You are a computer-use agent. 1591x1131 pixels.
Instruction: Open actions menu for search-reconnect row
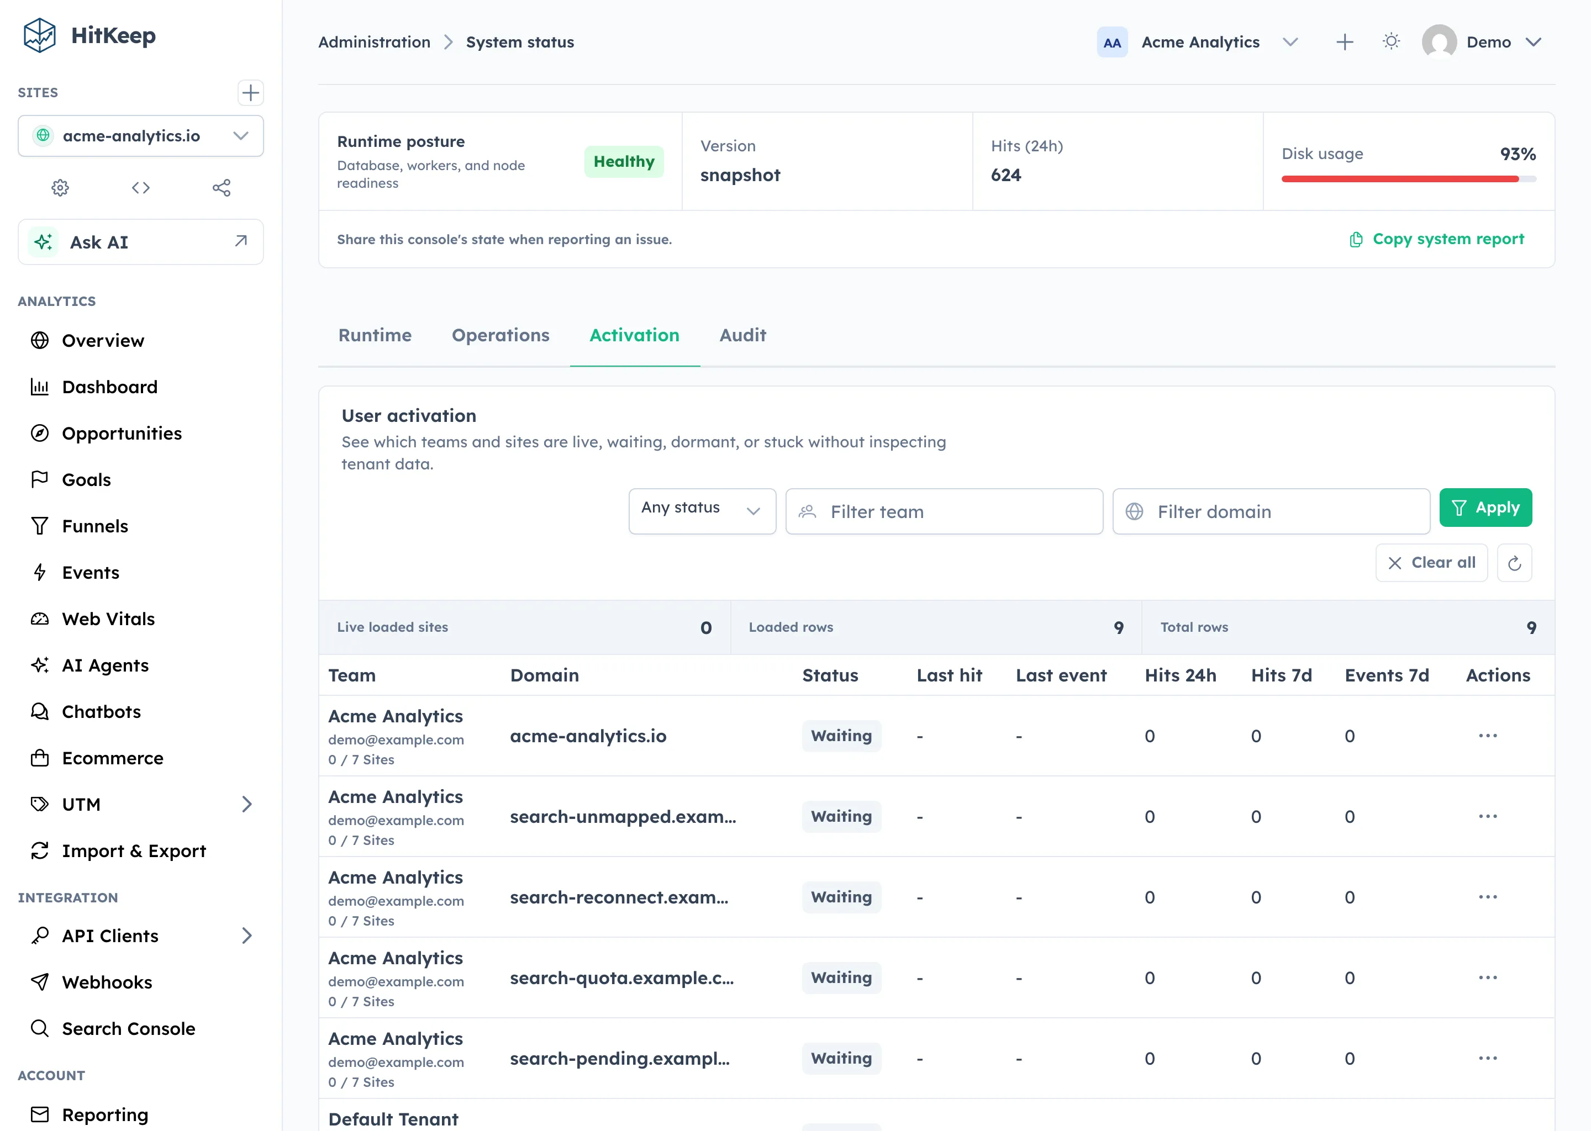(1487, 897)
